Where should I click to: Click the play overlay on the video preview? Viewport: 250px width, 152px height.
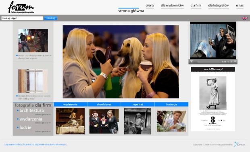pos(212,41)
